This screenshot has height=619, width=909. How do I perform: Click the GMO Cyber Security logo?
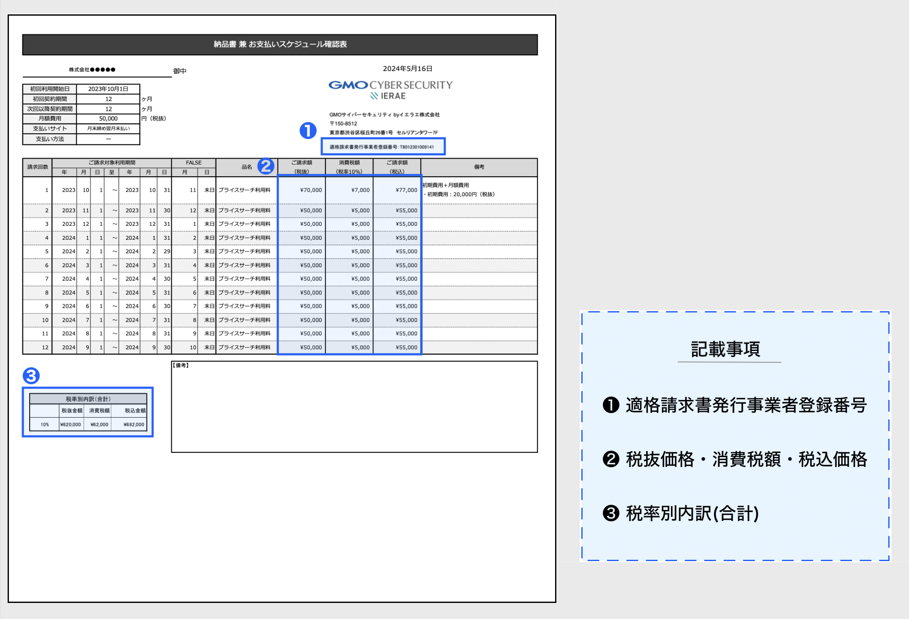pos(390,85)
